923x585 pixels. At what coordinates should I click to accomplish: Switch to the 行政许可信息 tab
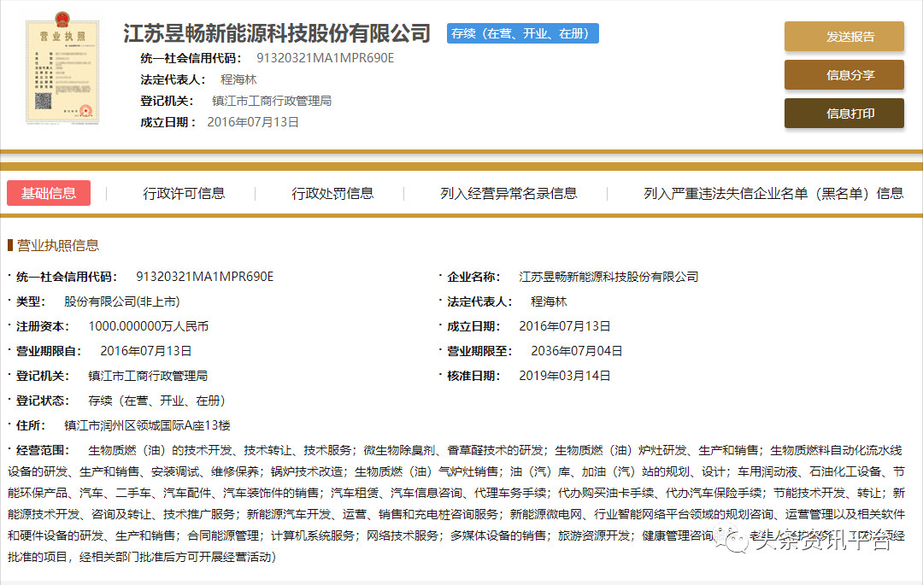coord(184,193)
